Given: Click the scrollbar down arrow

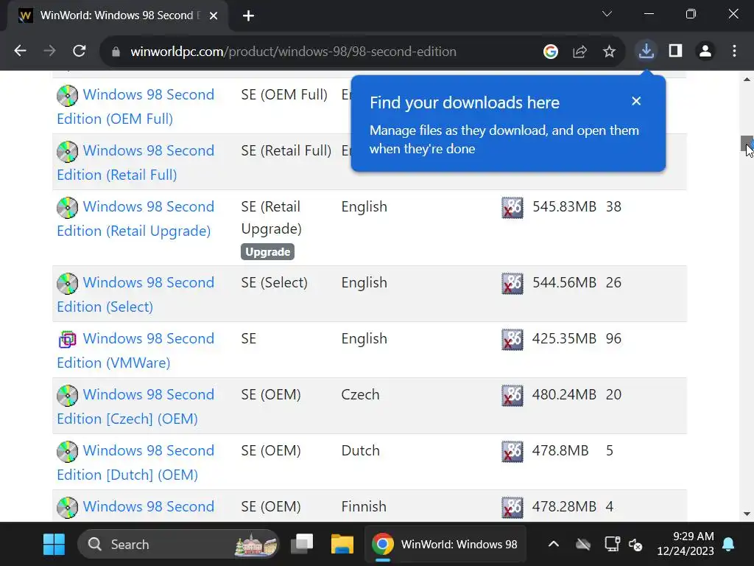Looking at the screenshot, I should (747, 514).
